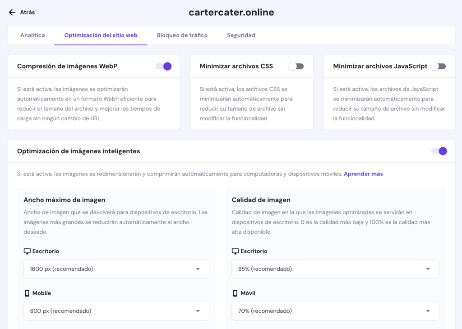This screenshot has width=462, height=329.
Task: Enable Minimizar archivos JavaScript
Action: pos(438,66)
